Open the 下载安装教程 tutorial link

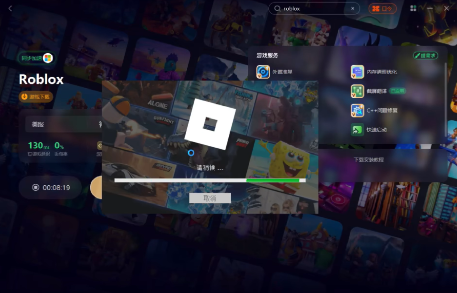point(368,160)
